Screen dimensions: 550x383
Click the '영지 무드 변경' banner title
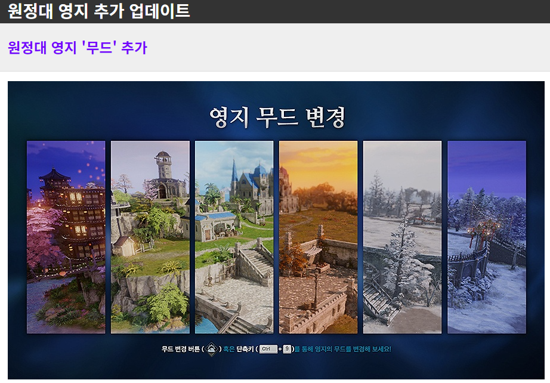click(x=277, y=118)
